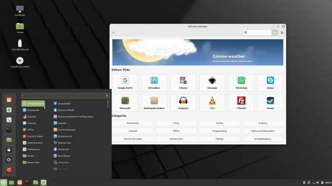
Task: Launch Backup Tool
Action: (62, 143)
